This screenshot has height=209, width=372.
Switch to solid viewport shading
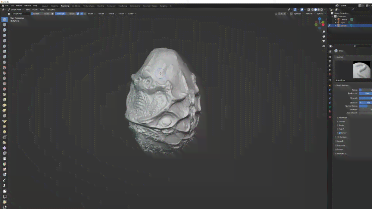[316, 10]
